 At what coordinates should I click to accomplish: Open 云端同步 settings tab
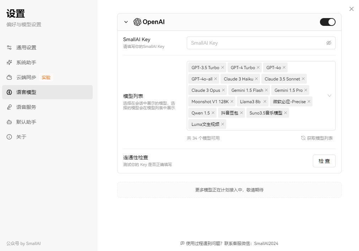coord(47,77)
